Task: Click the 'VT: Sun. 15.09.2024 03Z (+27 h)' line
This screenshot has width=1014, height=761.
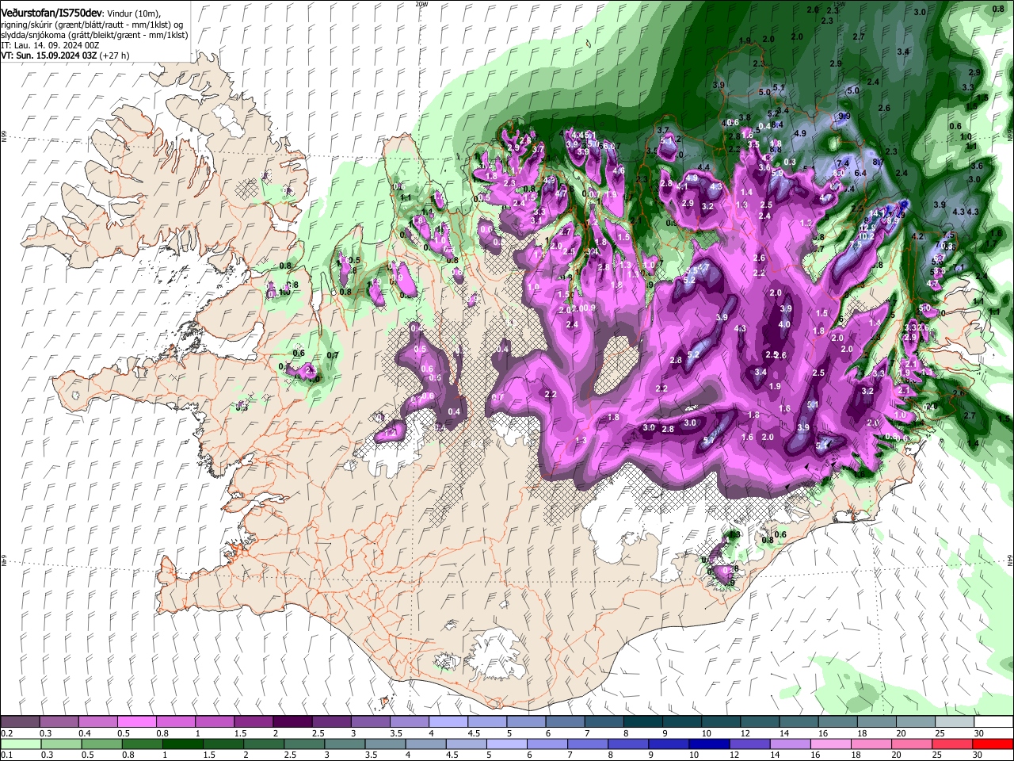Action: (65, 55)
